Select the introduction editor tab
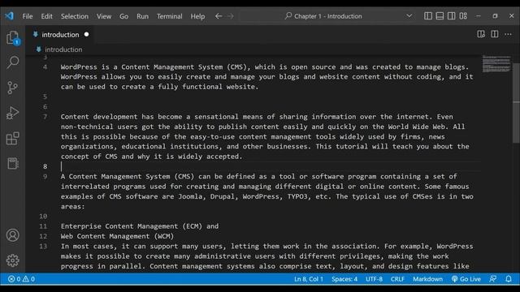 pos(60,34)
